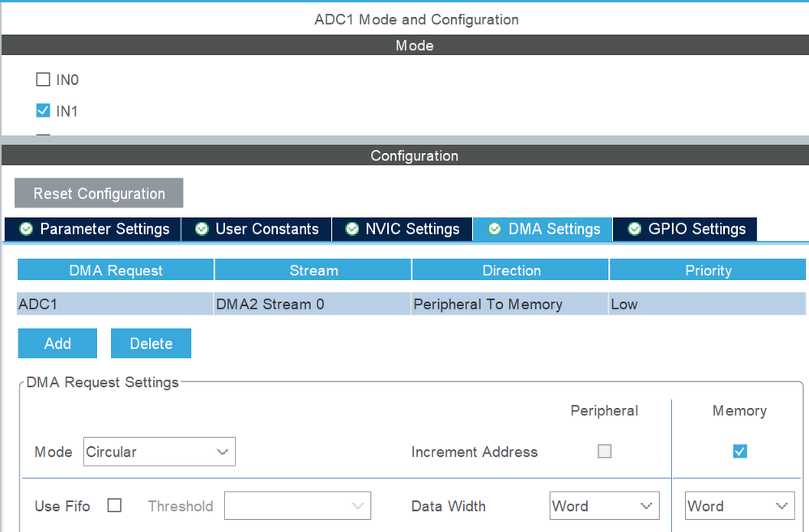Click the green check icon on GPIO Settings
The image size is (809, 532).
click(634, 229)
